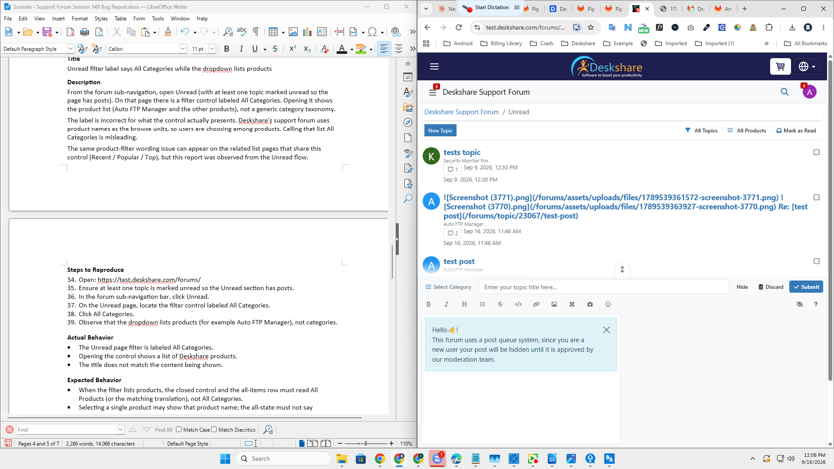Open the Deskshare shopping cart icon
The image size is (834, 469).
(780, 66)
